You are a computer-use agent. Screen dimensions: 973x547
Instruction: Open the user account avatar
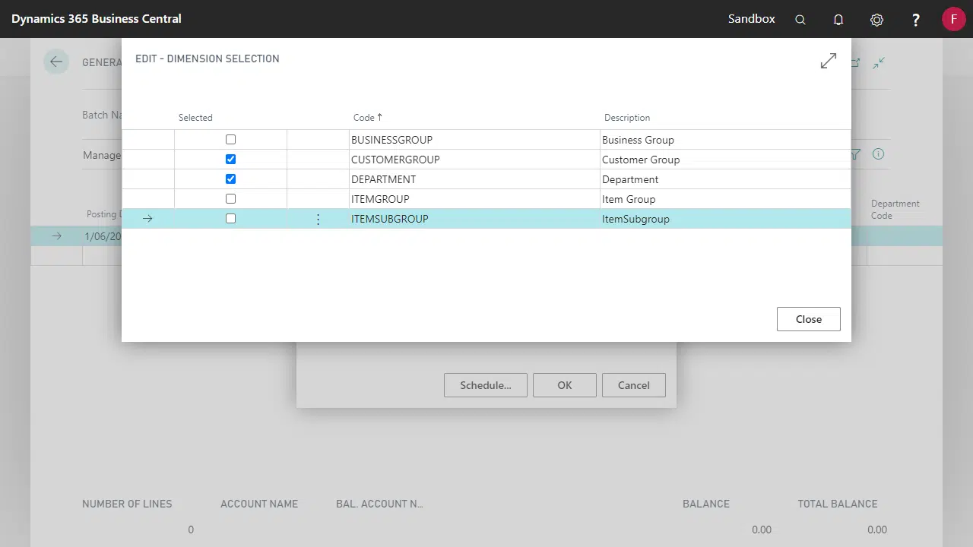click(x=953, y=19)
